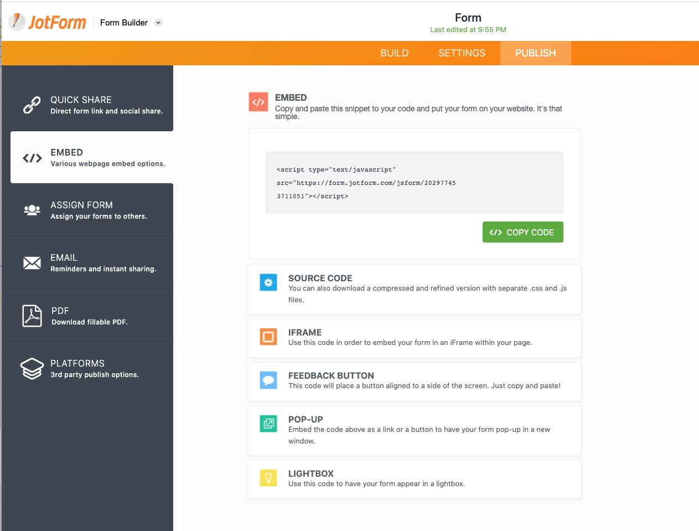Switch to the SETTINGS tab

click(462, 53)
